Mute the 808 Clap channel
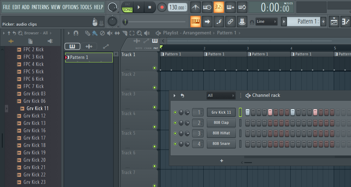Viewport: 351px width, 187px height. pos(175,123)
